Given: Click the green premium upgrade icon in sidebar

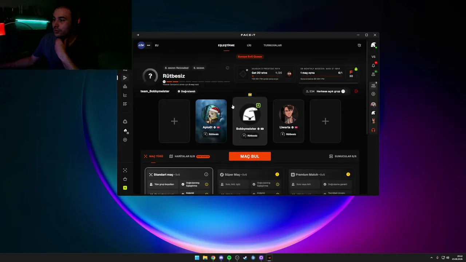Looking at the screenshot, I should [x=125, y=188].
